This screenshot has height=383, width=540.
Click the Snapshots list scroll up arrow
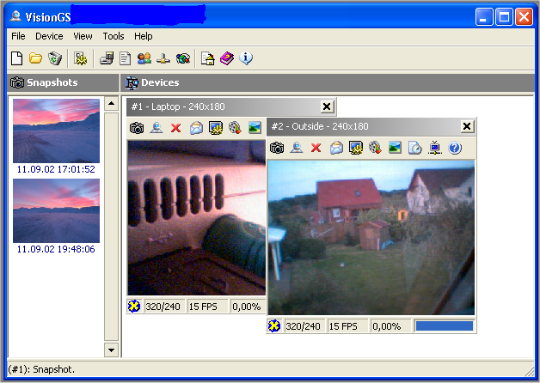click(111, 103)
